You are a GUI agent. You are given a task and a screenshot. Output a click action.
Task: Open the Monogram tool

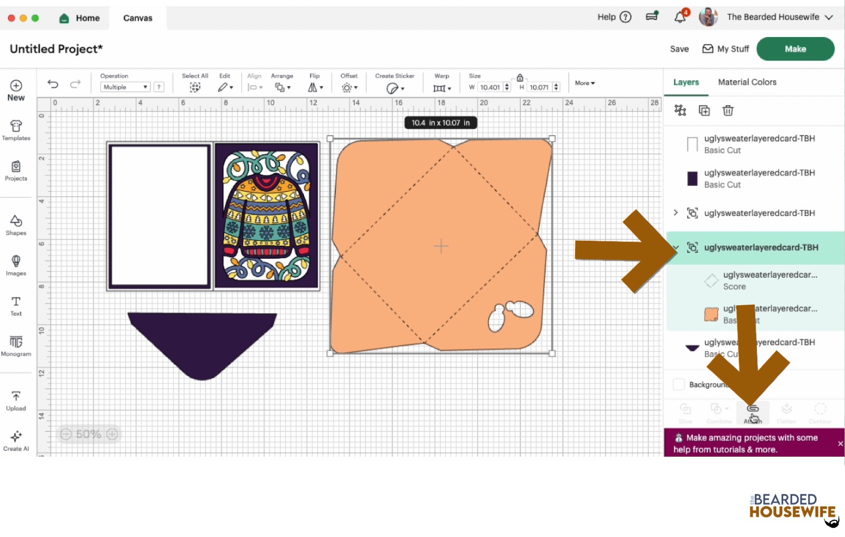[x=16, y=346]
